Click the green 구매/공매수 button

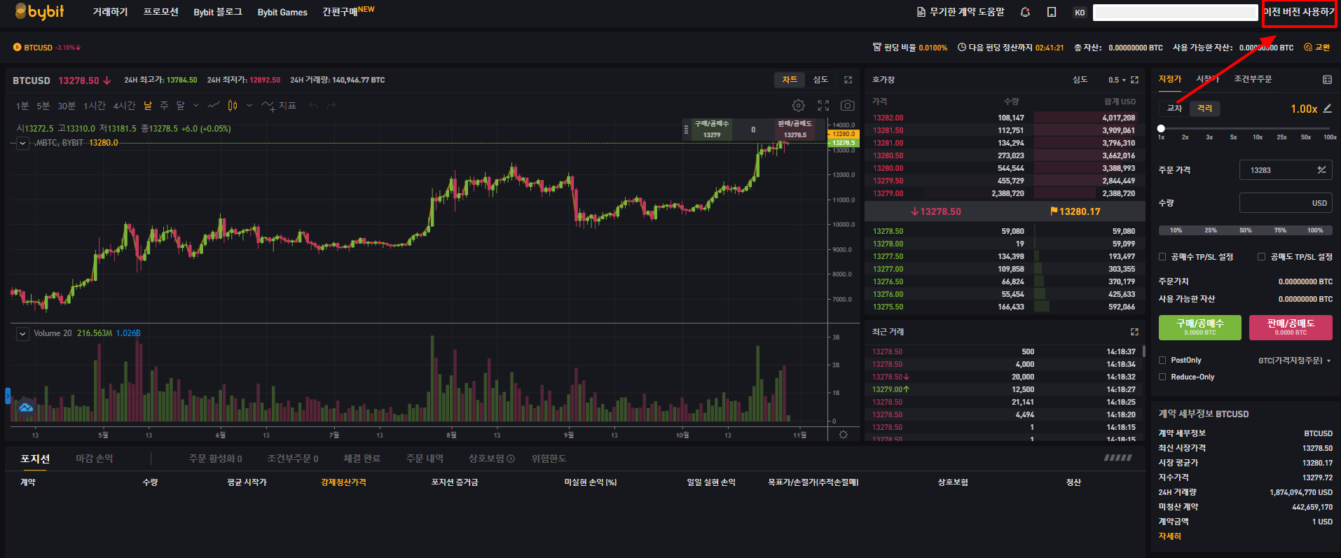coord(1199,327)
